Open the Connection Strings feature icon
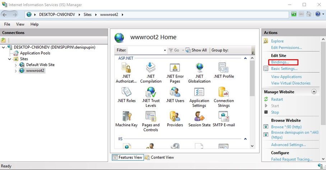Viewport: 326px width, 170px height. tap(224, 97)
